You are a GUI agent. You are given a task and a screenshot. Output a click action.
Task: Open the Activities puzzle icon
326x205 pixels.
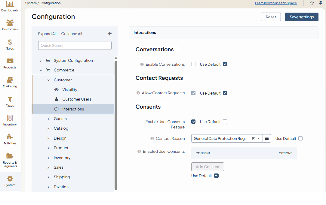pos(10,137)
